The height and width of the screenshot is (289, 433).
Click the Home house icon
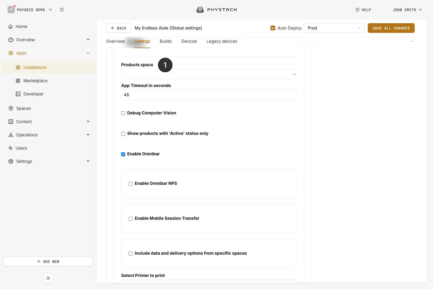point(11,26)
